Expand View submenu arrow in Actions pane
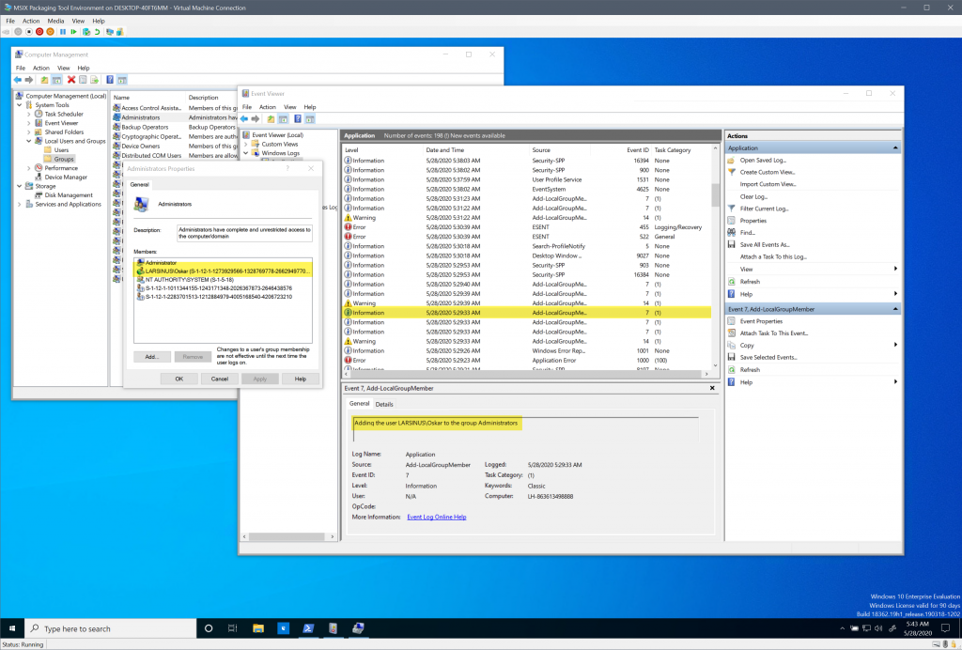 (895, 269)
